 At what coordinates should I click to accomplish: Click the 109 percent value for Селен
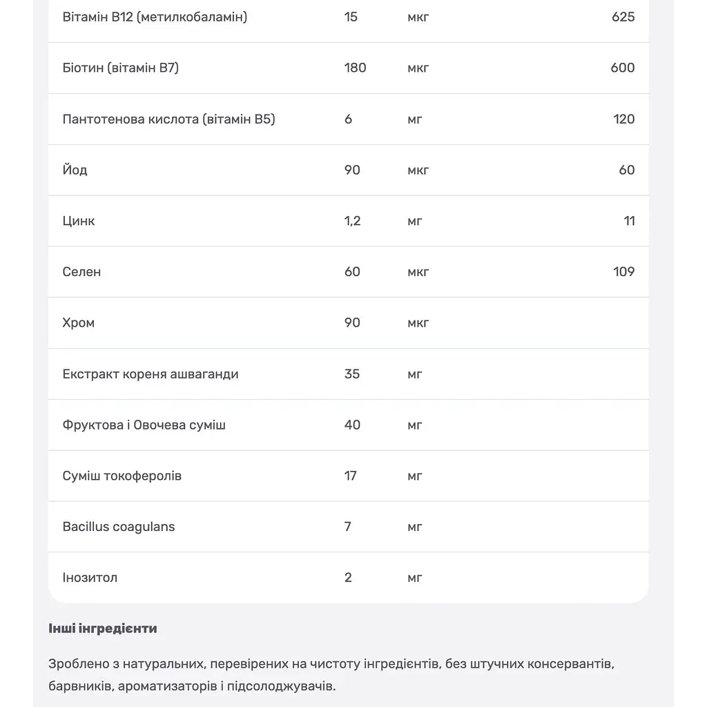(x=623, y=272)
